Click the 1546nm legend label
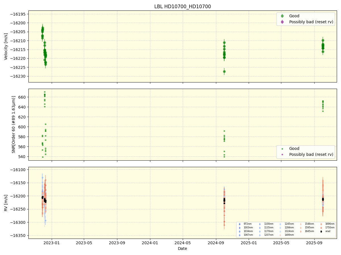The height and width of the screenshot is (255, 341). (309, 224)
